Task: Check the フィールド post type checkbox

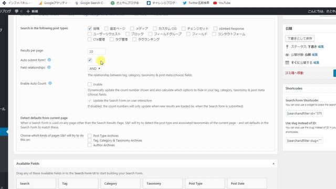Action: tap(188, 34)
